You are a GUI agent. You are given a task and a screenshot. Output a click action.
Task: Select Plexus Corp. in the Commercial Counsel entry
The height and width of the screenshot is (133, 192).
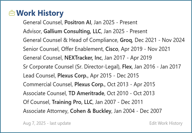click(x=89, y=85)
